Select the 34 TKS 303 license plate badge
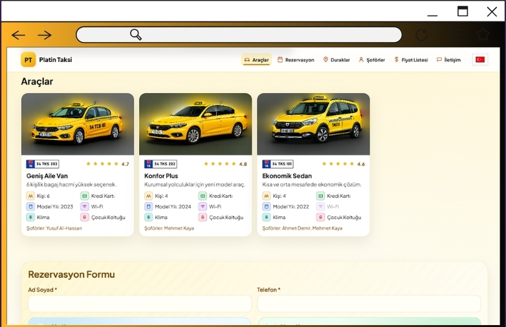 pyautogui.click(x=42, y=164)
